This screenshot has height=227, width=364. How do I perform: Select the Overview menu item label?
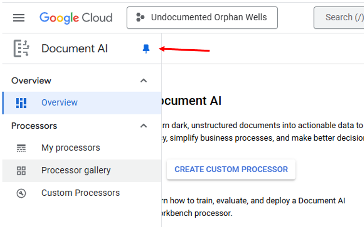[59, 103]
